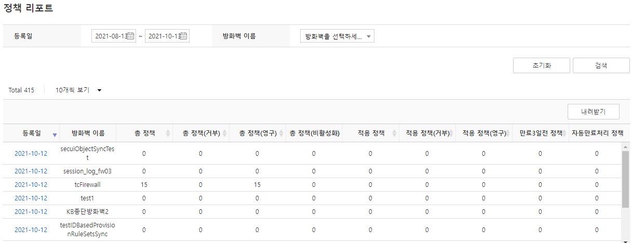Click tcFirewall's 총 정책 value 15

(x=144, y=185)
